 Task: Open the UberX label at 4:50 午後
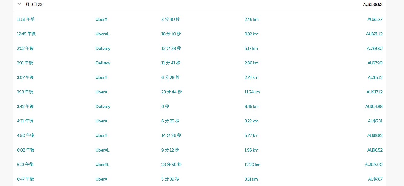pyautogui.click(x=101, y=135)
